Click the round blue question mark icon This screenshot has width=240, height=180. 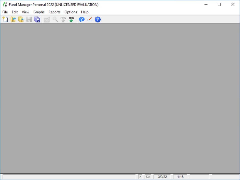point(98,20)
